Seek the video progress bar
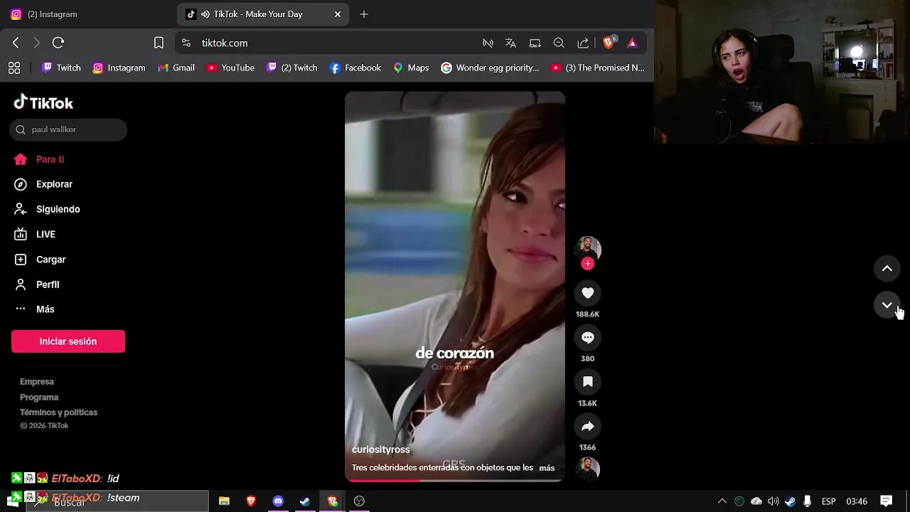 click(x=455, y=481)
